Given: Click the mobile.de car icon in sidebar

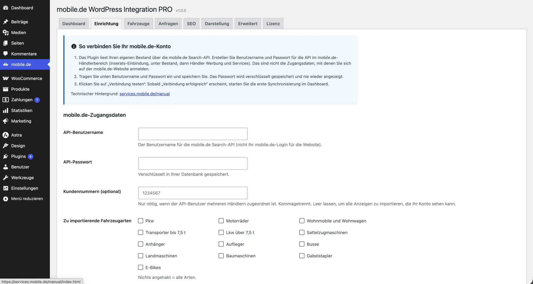Looking at the screenshot, I should 6,64.
